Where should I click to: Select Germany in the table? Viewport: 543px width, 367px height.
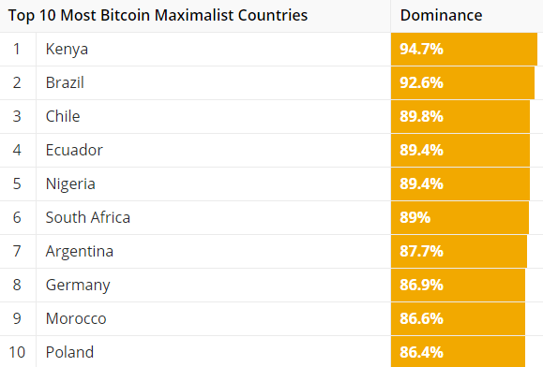click(x=78, y=286)
